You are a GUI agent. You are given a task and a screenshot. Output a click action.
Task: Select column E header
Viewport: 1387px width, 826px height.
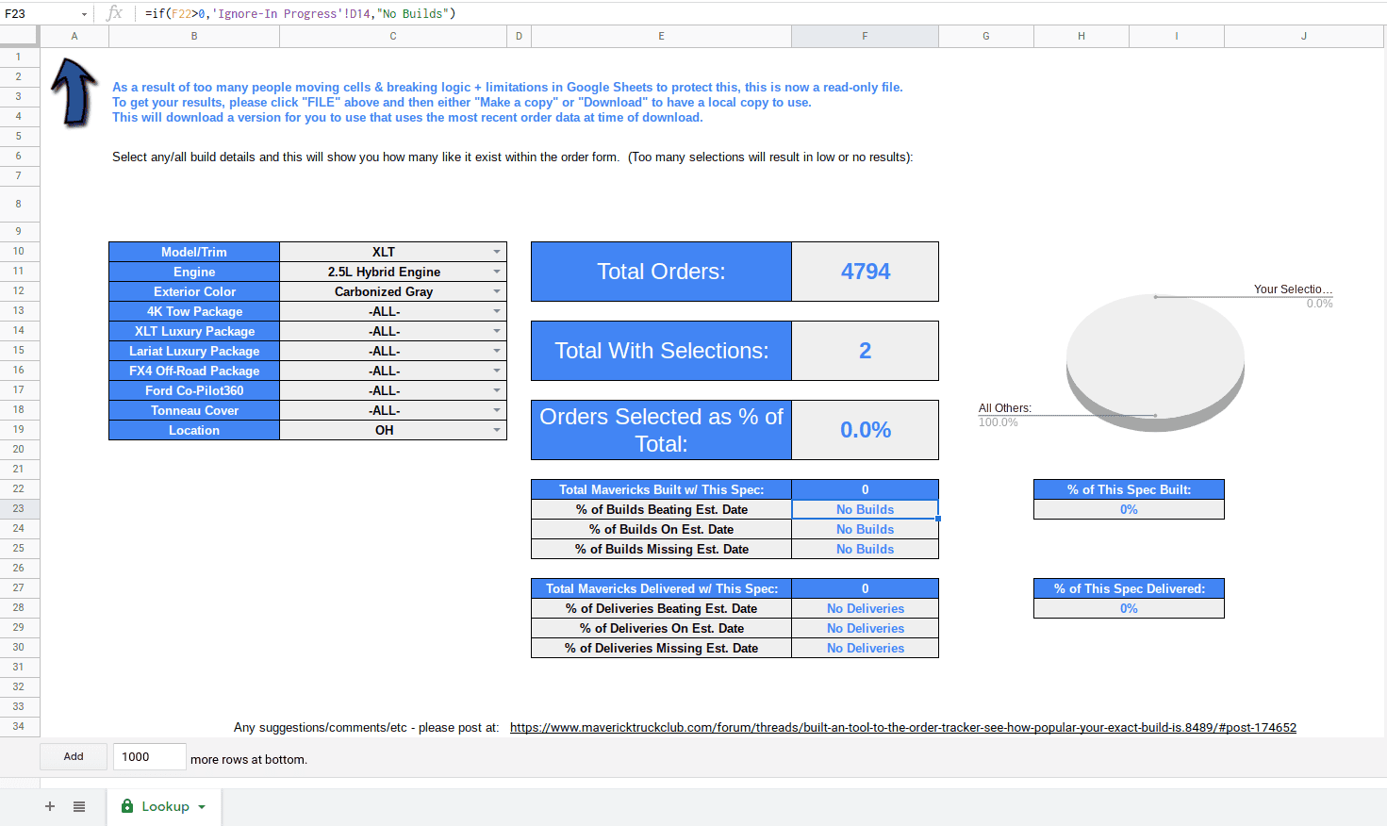tap(661, 36)
